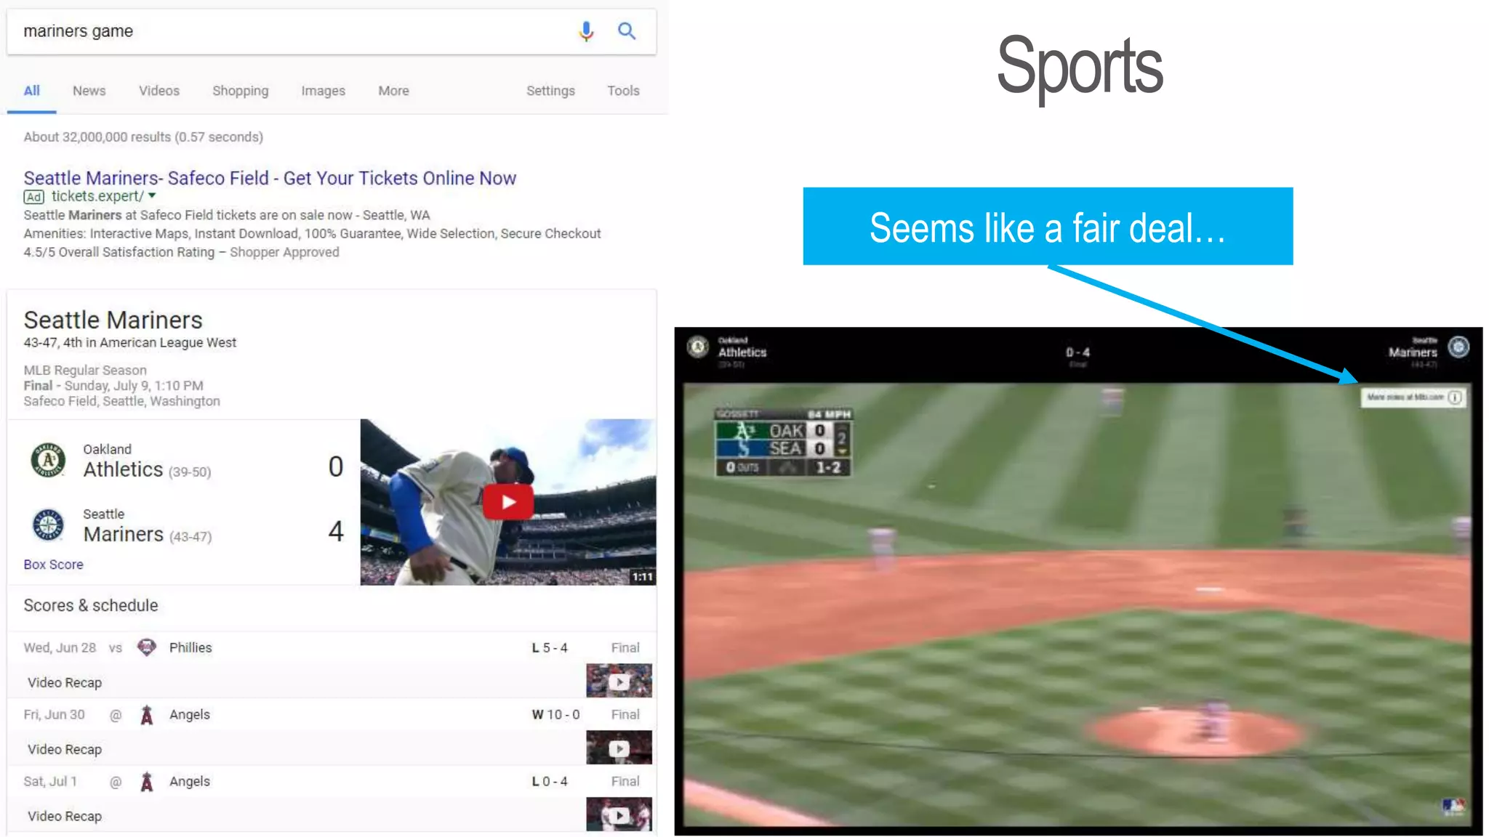Viewport: 1489px width, 837px height.
Task: Click the L 0 - 4 Angels score
Action: [550, 781]
